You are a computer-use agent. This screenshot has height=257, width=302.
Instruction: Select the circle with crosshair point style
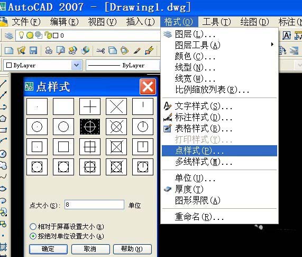point(90,127)
